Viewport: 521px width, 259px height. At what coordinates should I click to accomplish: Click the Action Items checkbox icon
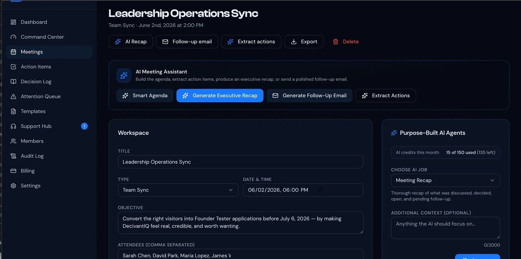(13, 67)
